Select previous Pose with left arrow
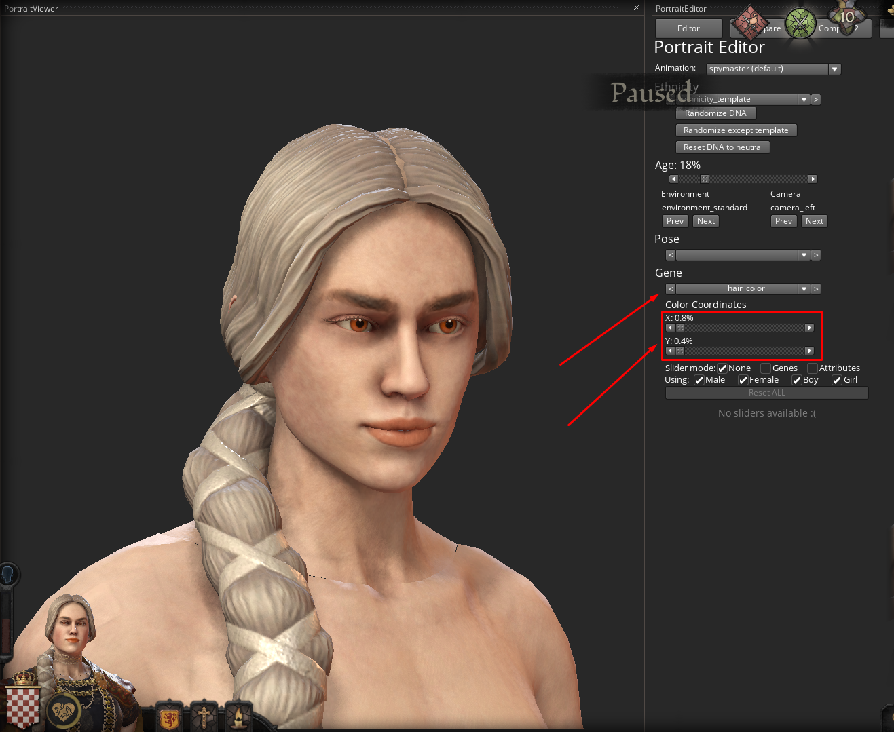 pyautogui.click(x=671, y=255)
